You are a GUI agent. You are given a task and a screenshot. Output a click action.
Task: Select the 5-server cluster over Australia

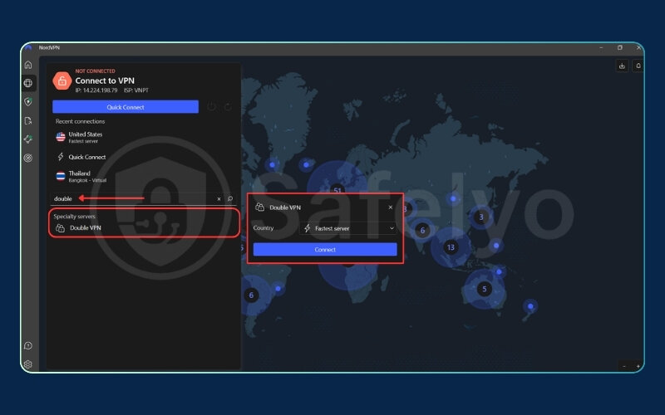coord(484,289)
